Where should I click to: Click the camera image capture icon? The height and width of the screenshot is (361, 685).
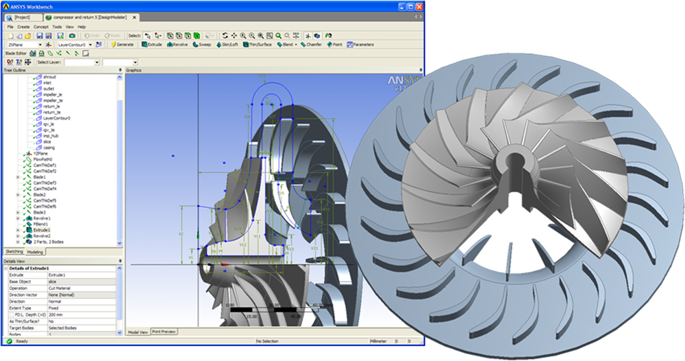pyautogui.click(x=72, y=36)
